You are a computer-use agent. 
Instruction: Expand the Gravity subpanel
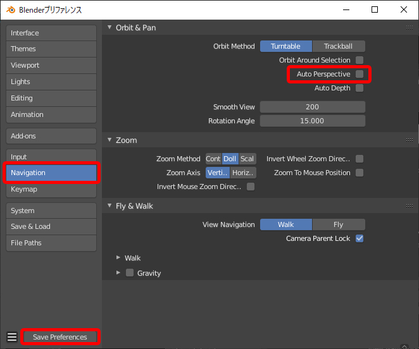tap(118, 272)
